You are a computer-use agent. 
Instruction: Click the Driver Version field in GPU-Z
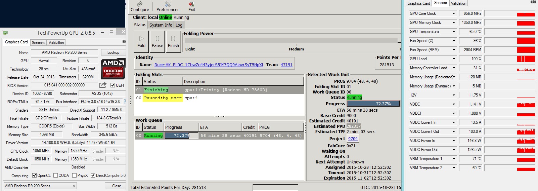78,143
